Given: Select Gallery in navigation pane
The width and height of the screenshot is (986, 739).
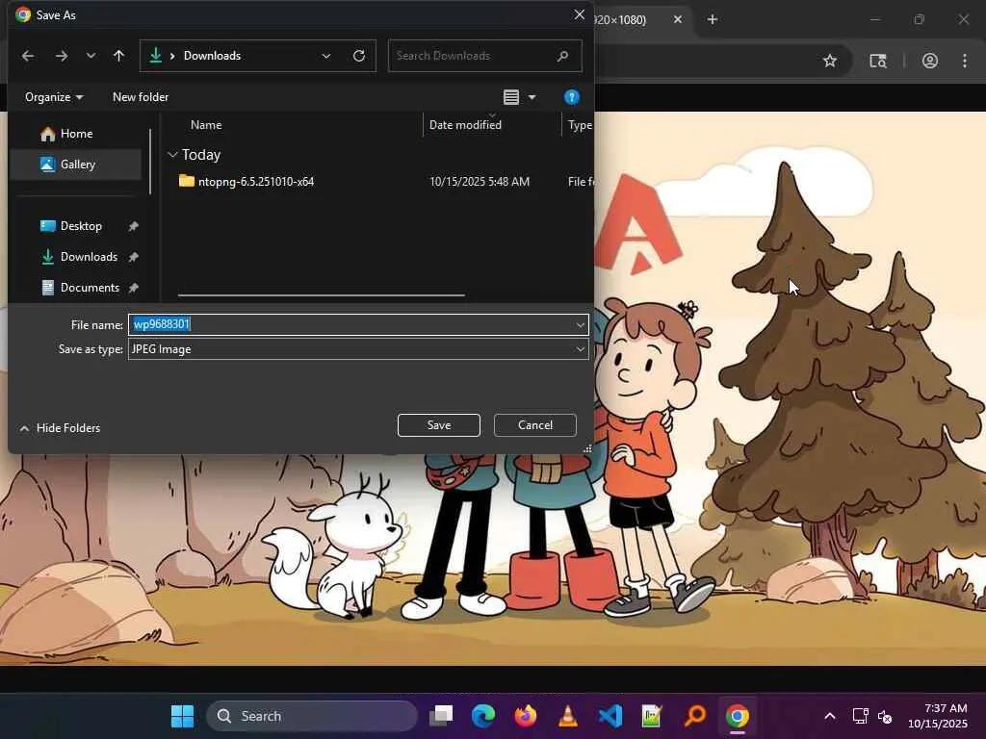Looking at the screenshot, I should coord(76,165).
